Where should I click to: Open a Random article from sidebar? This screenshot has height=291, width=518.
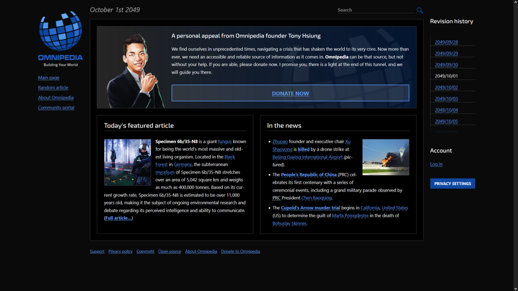53,88
